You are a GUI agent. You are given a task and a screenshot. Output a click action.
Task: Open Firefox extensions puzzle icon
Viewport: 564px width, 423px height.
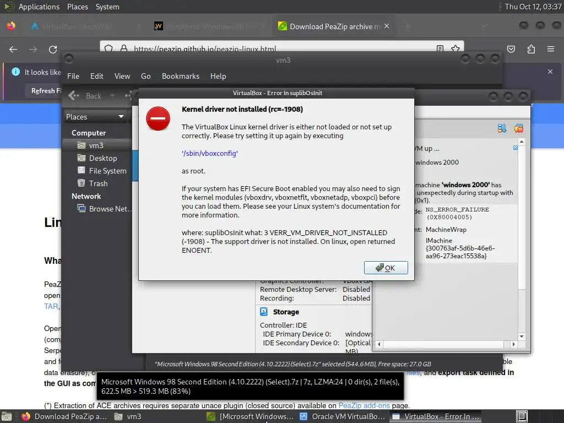click(531, 49)
